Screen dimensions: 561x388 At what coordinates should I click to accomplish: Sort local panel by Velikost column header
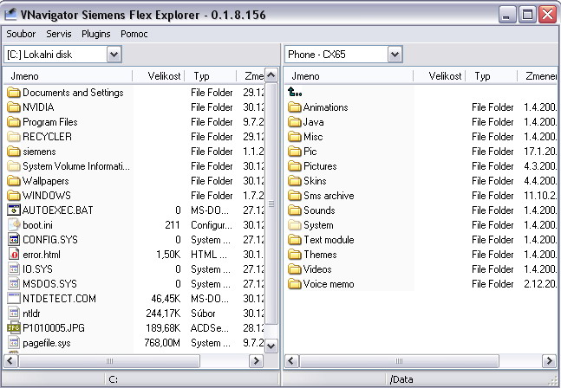click(159, 75)
